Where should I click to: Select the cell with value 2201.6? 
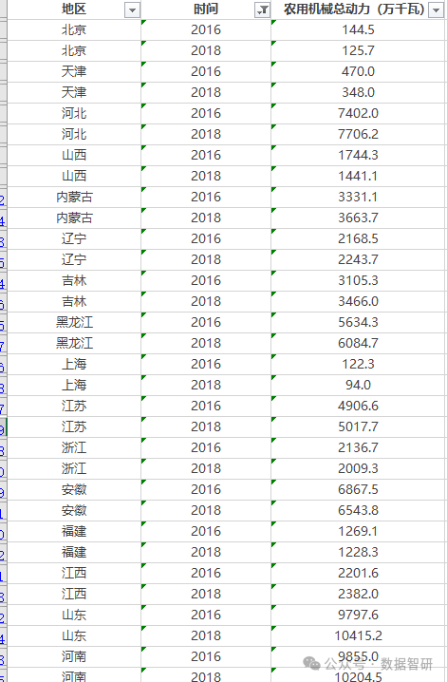pyautogui.click(x=358, y=573)
